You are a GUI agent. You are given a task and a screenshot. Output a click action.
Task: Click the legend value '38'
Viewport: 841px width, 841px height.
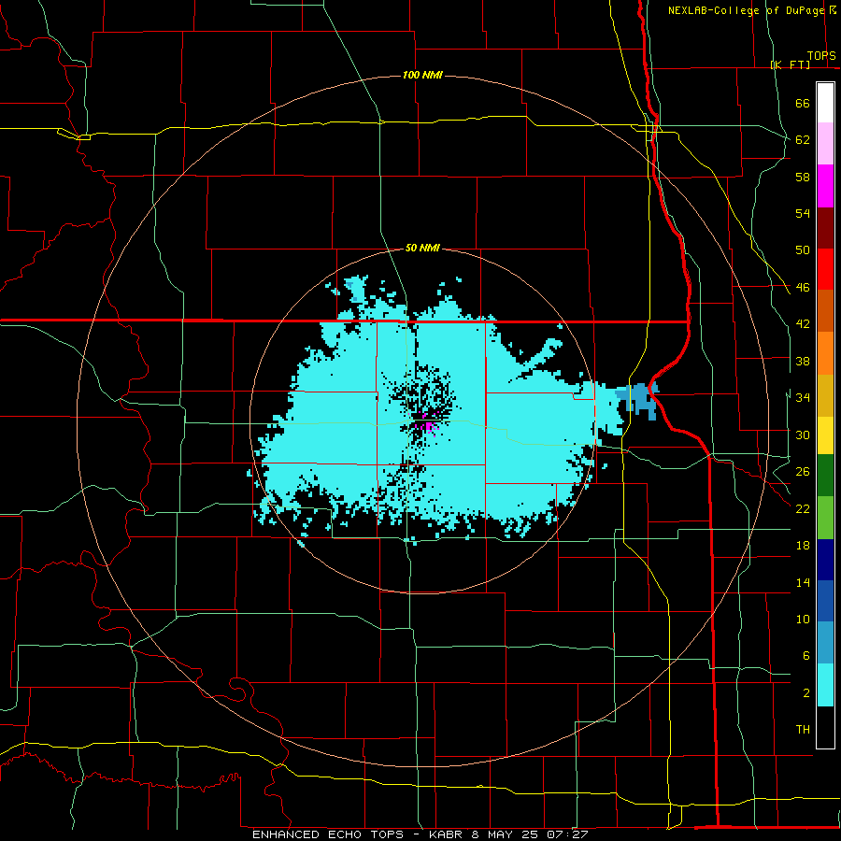(x=803, y=362)
